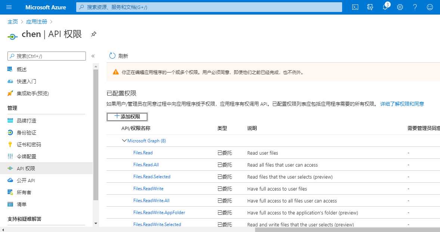Click the quickstart cloud icon

(x=10, y=81)
